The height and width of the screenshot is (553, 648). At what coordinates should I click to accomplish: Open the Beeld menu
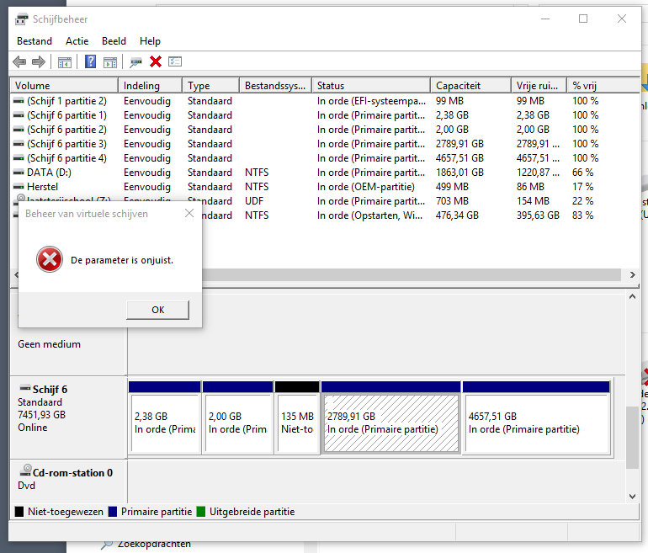pyautogui.click(x=114, y=41)
